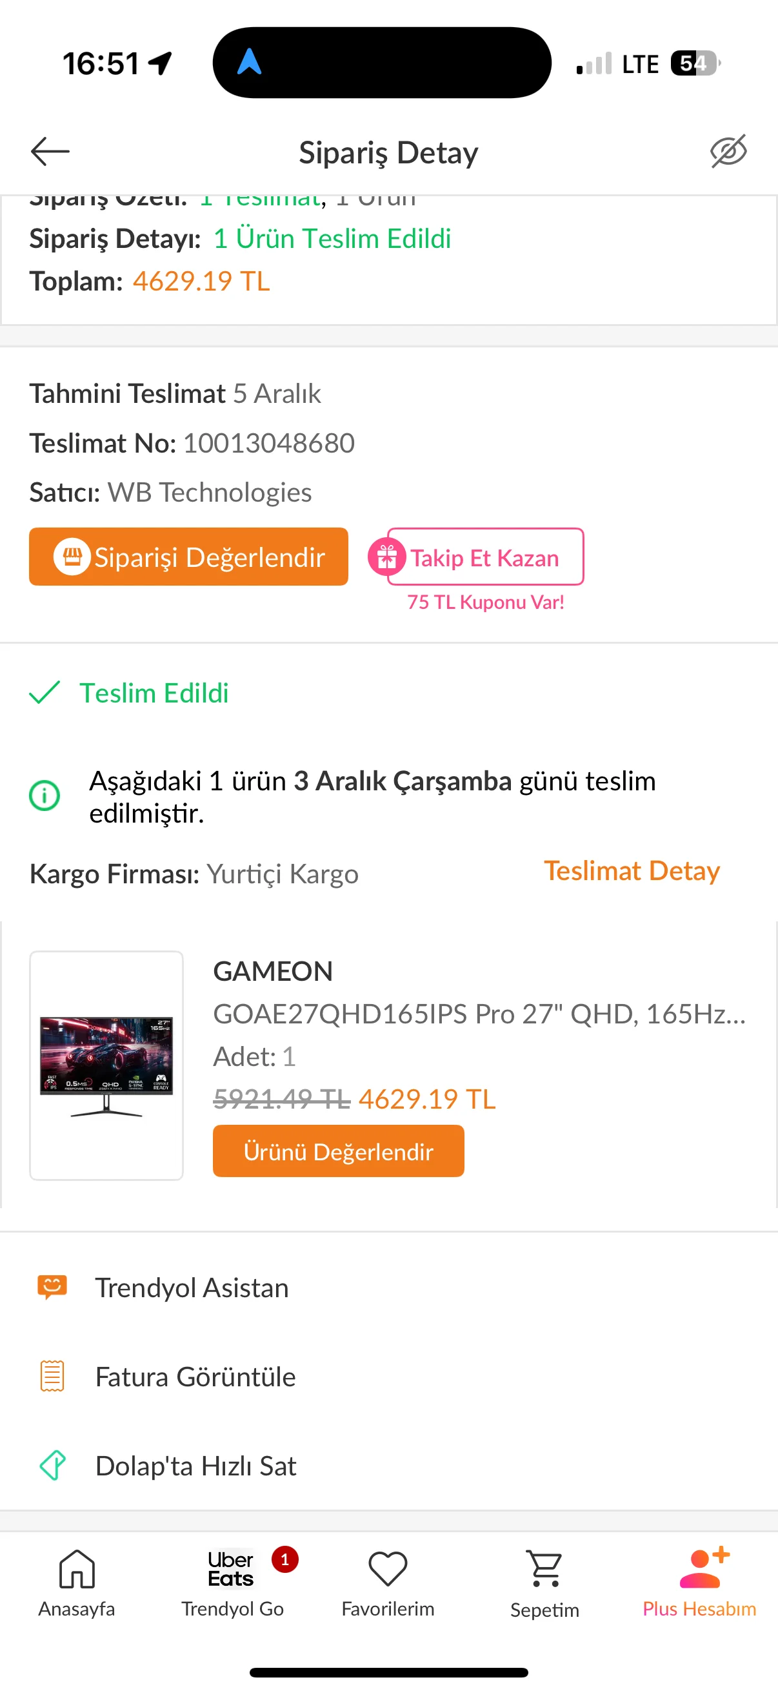Viewport: 778px width, 1693px height.
Task: Tap the green Dolap tag icon
Action: tap(52, 1465)
